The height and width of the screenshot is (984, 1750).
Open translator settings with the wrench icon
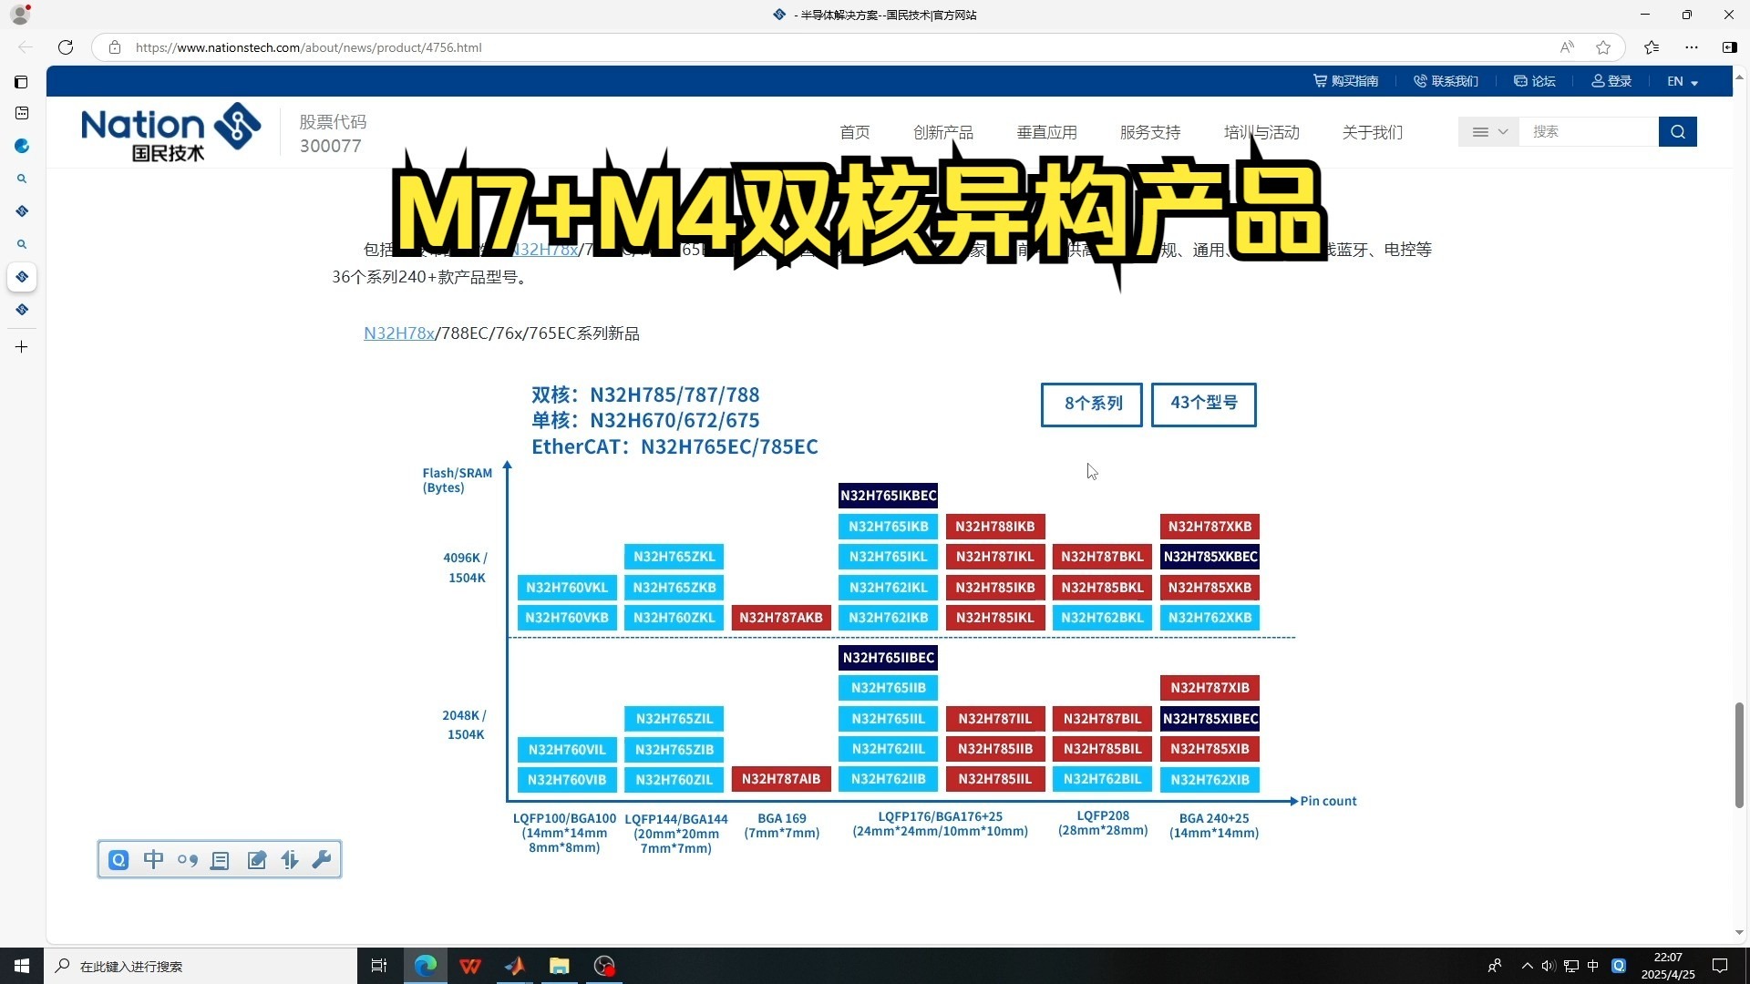pos(322,860)
